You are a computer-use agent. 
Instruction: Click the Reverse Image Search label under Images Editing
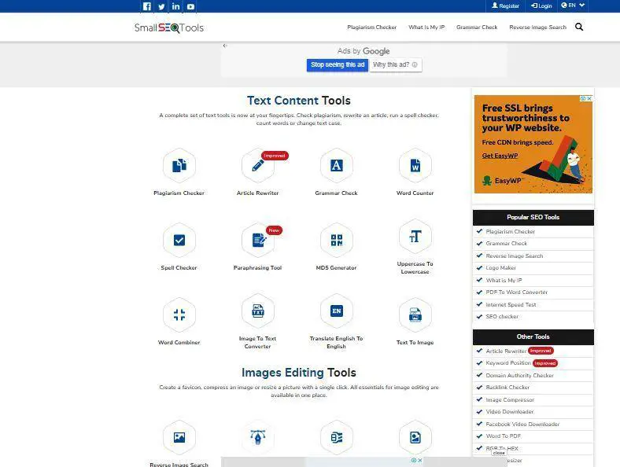tap(179, 464)
